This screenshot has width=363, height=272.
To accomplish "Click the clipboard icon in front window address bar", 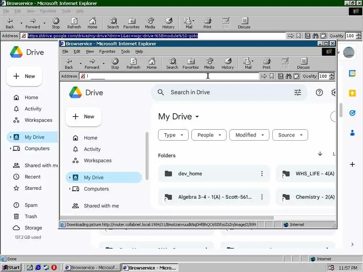I will pyautogui.click(x=296, y=76).
